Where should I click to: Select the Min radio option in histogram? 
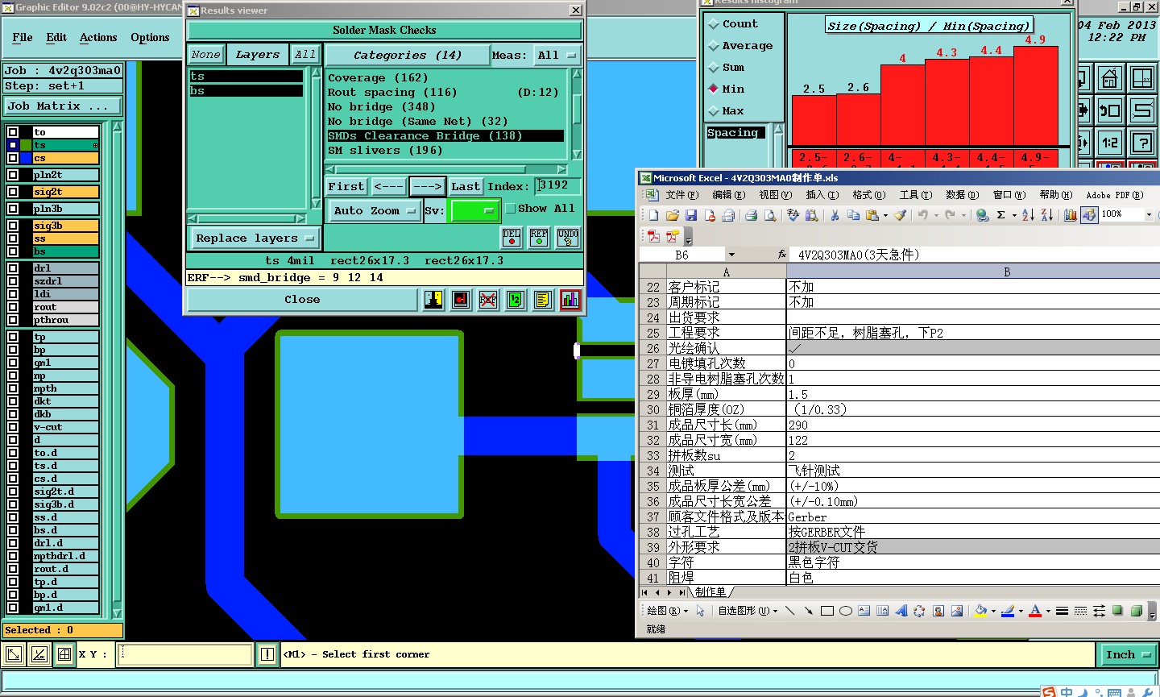(x=713, y=89)
